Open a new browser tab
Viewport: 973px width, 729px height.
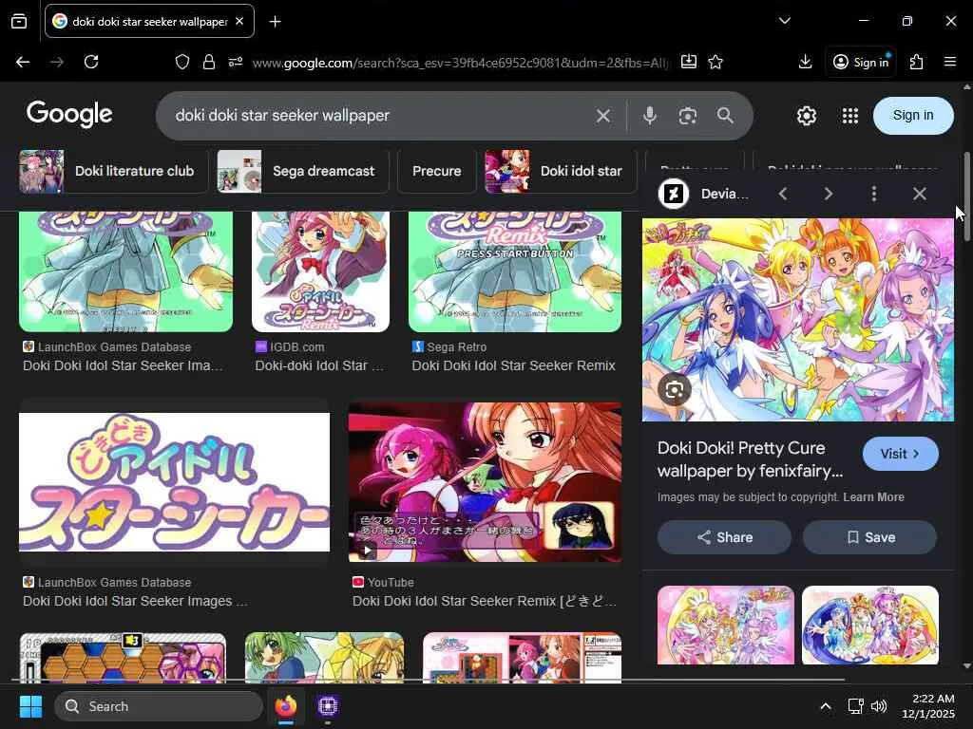(275, 22)
